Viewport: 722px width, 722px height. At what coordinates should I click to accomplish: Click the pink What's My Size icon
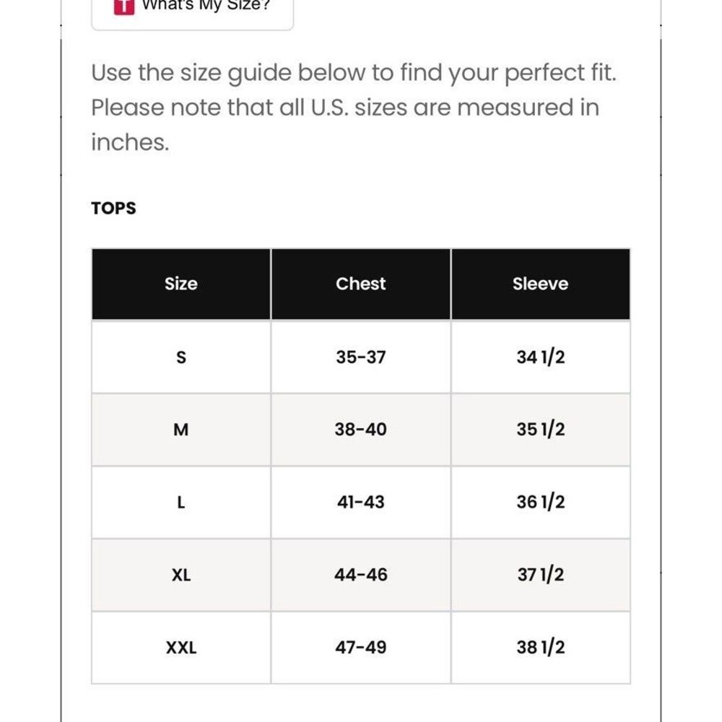click(124, 7)
